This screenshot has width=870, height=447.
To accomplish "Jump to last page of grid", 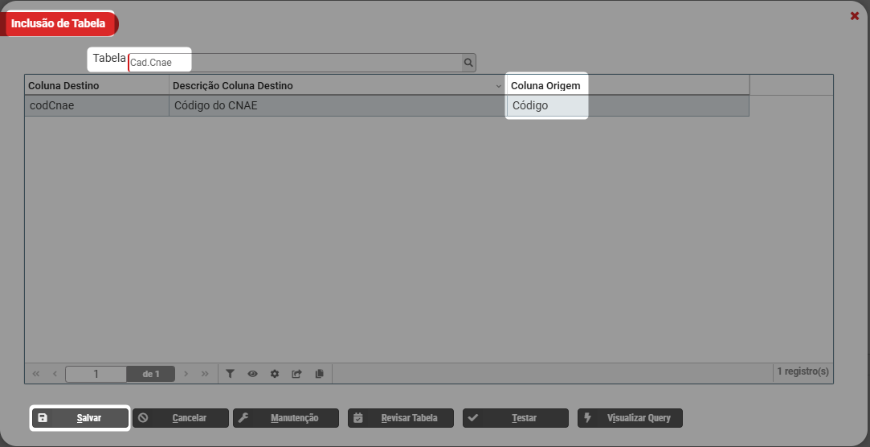I will point(205,374).
